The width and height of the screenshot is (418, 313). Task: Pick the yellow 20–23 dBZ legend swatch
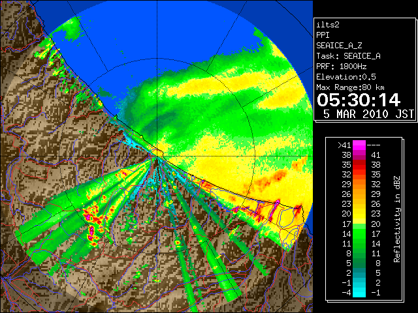click(359, 214)
